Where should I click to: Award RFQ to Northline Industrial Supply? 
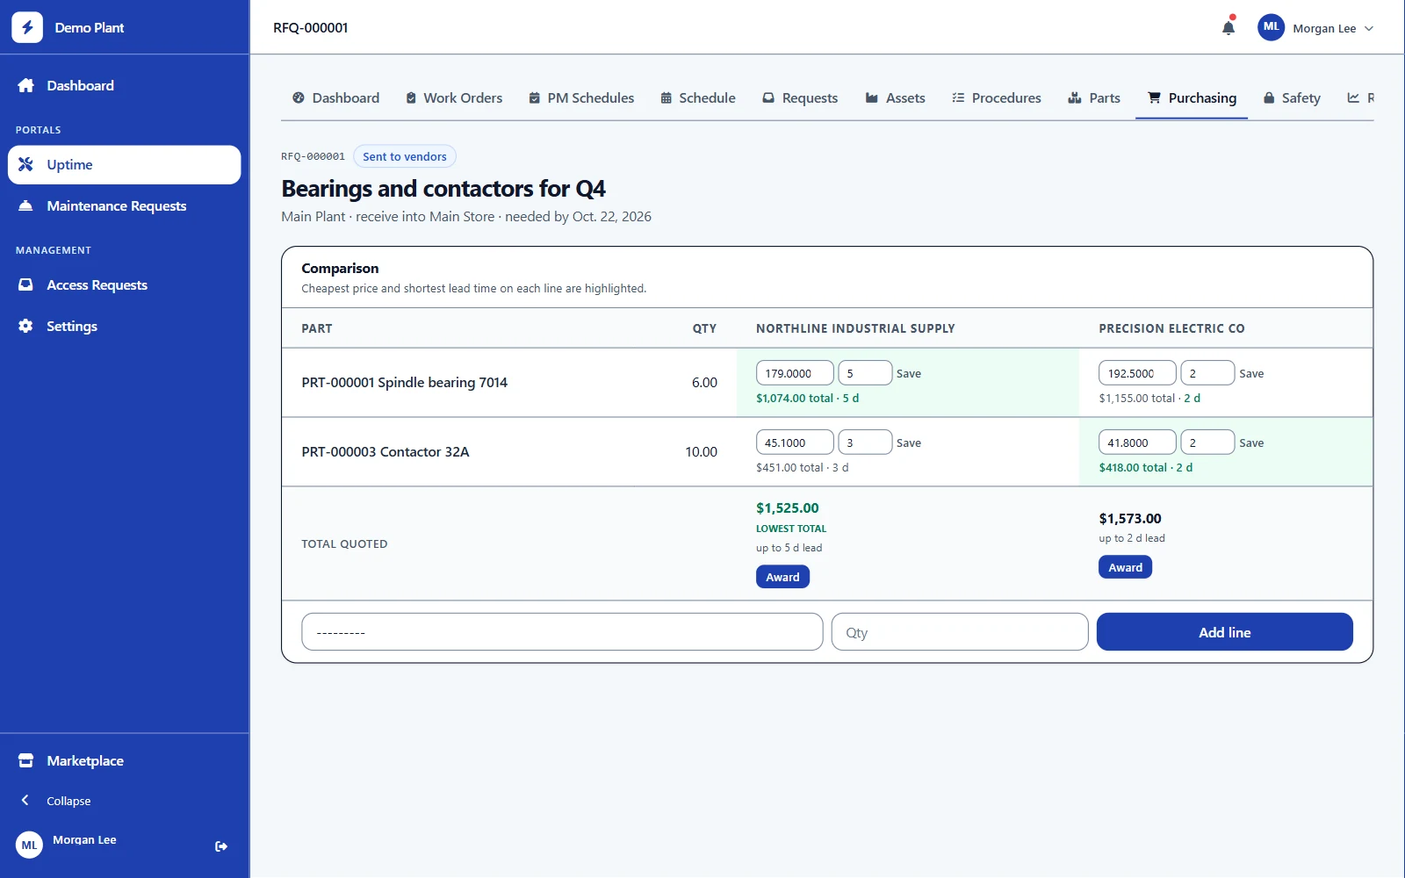[x=782, y=577]
